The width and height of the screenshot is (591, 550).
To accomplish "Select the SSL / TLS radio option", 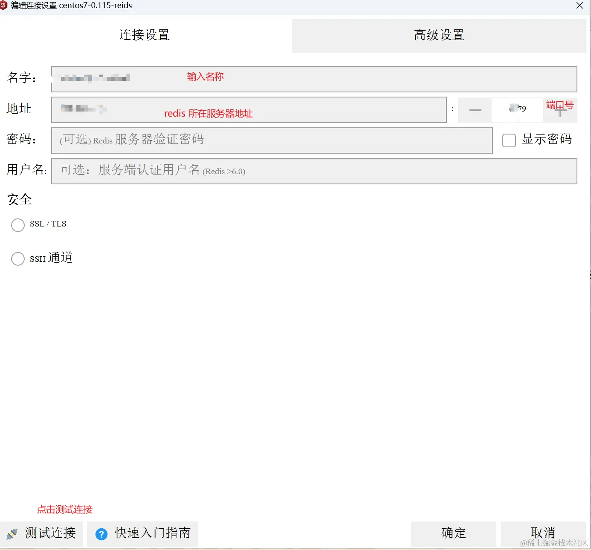I will coord(18,225).
